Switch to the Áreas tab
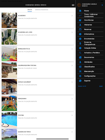105x140 pixels. click(30, 10)
